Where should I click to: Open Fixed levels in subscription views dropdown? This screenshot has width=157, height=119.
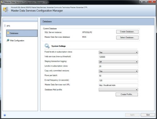(x=118, y=52)
